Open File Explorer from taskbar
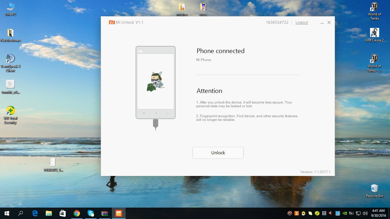Viewport: 390px width, 219px height. click(x=49, y=213)
